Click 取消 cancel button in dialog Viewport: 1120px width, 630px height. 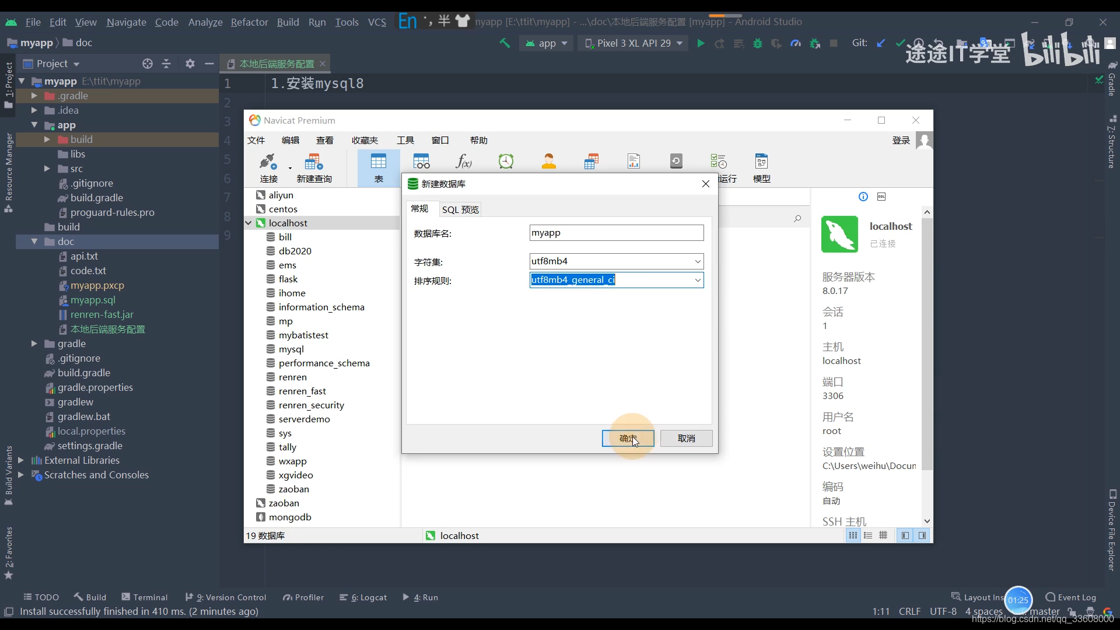pyautogui.click(x=685, y=439)
